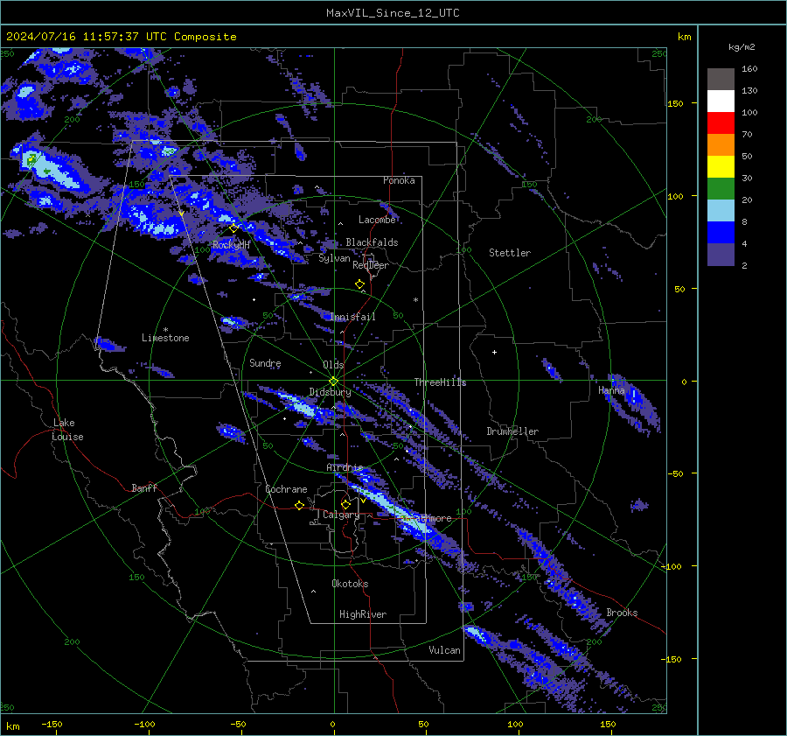Click the Innisfail town label
The image size is (787, 736).
(x=353, y=317)
